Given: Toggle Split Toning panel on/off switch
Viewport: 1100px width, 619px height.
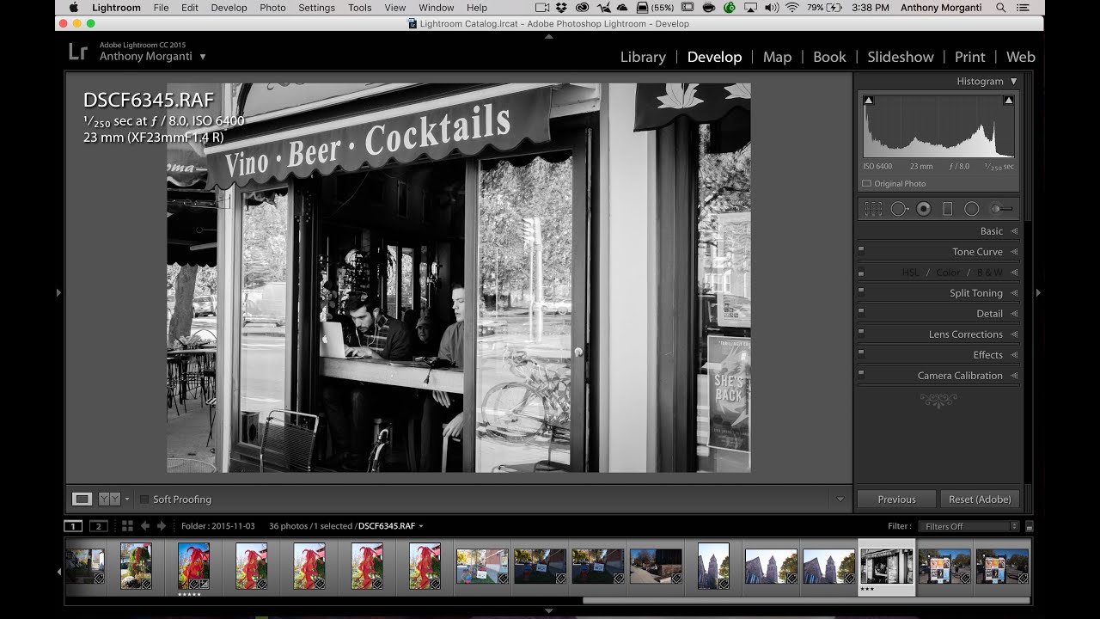Looking at the screenshot, I should pos(861,293).
